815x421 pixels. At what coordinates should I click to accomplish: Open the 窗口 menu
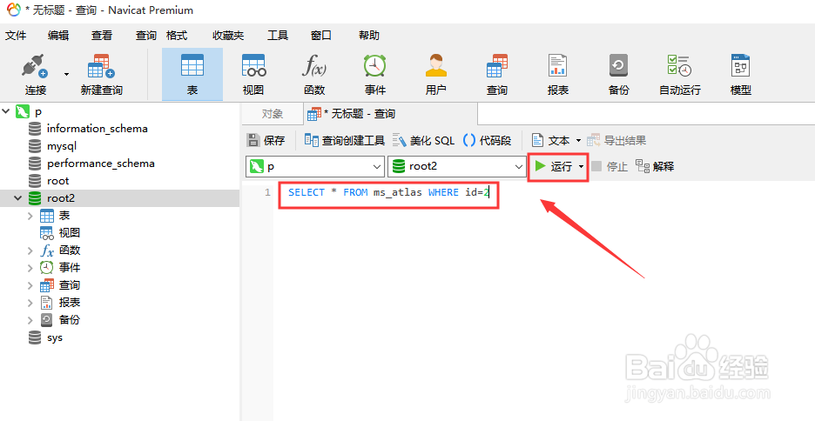pos(321,36)
